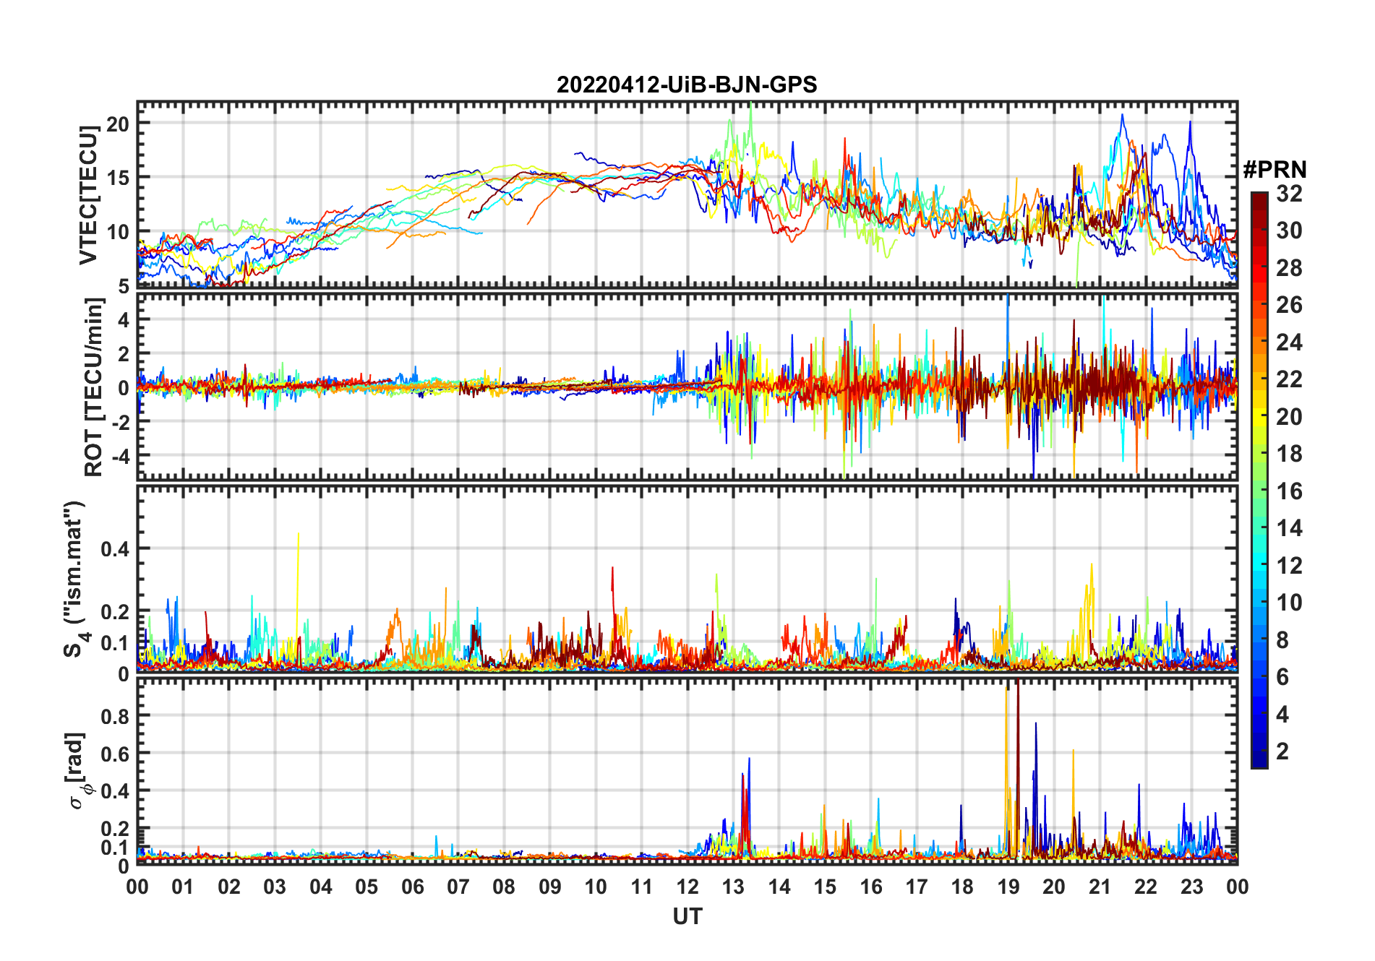
Task: Click hour 19 on the UT axis
Action: tap(1008, 887)
